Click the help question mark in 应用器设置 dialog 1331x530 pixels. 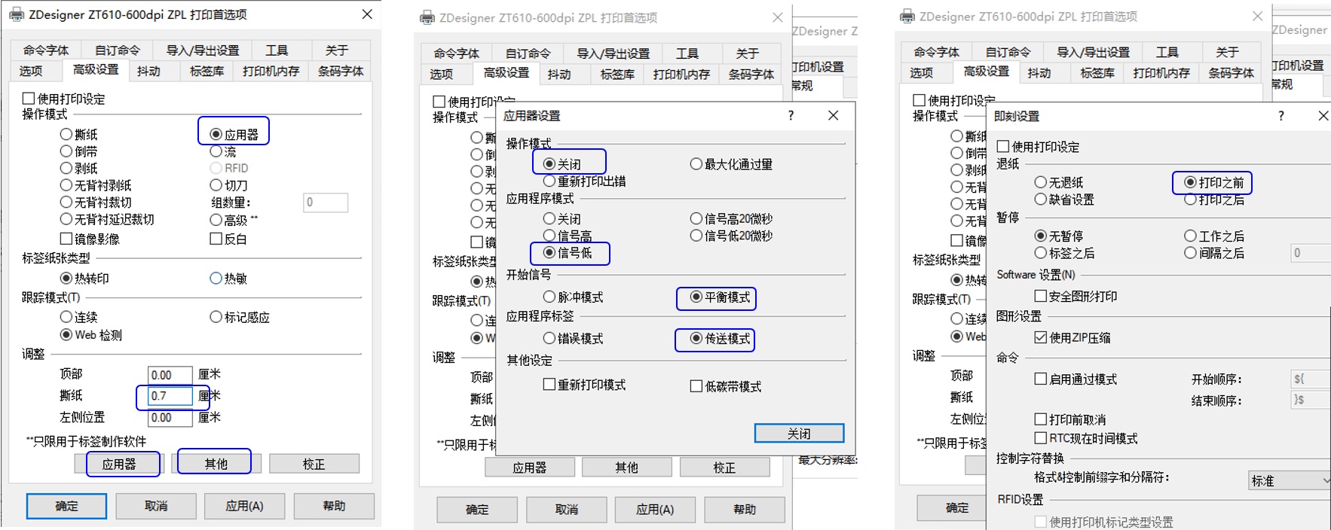pyautogui.click(x=791, y=115)
